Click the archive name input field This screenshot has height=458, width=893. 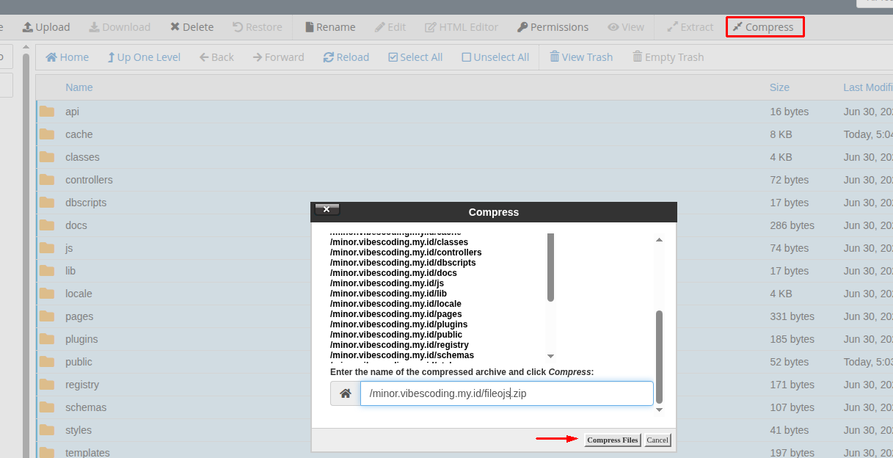[506, 393]
